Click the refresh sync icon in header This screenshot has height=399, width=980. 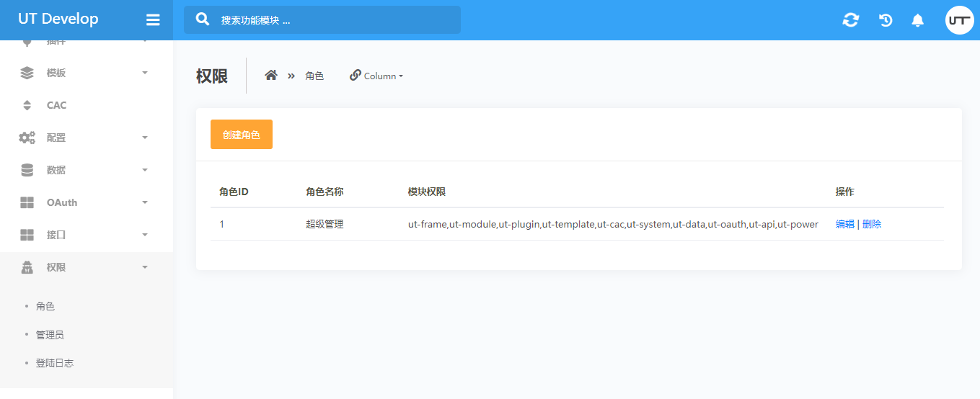(851, 20)
